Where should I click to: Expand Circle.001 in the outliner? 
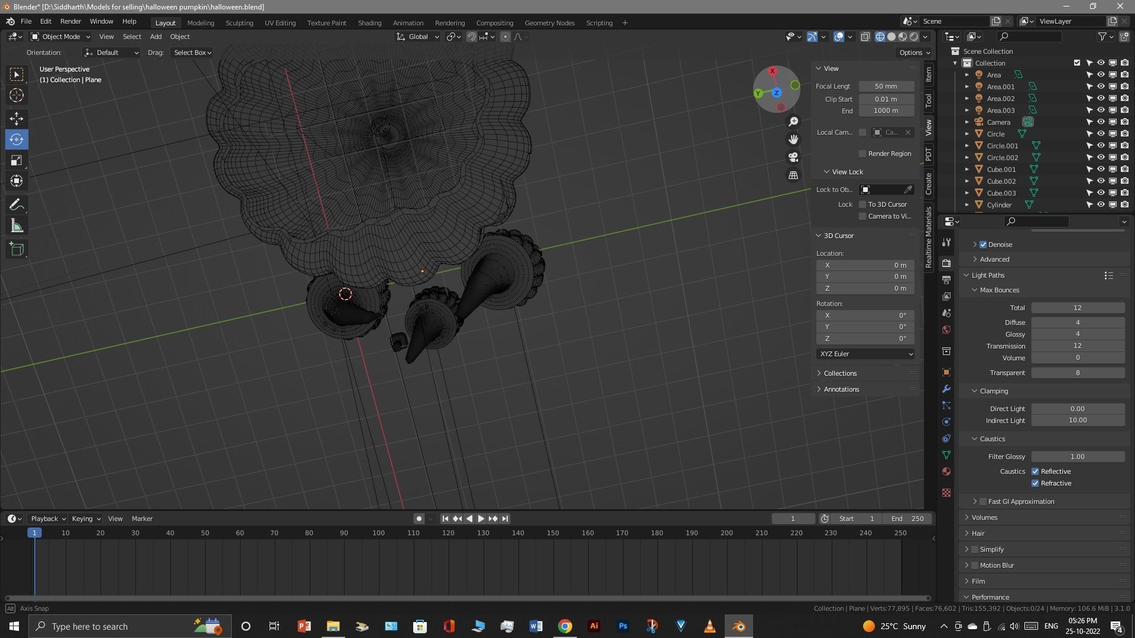click(967, 145)
